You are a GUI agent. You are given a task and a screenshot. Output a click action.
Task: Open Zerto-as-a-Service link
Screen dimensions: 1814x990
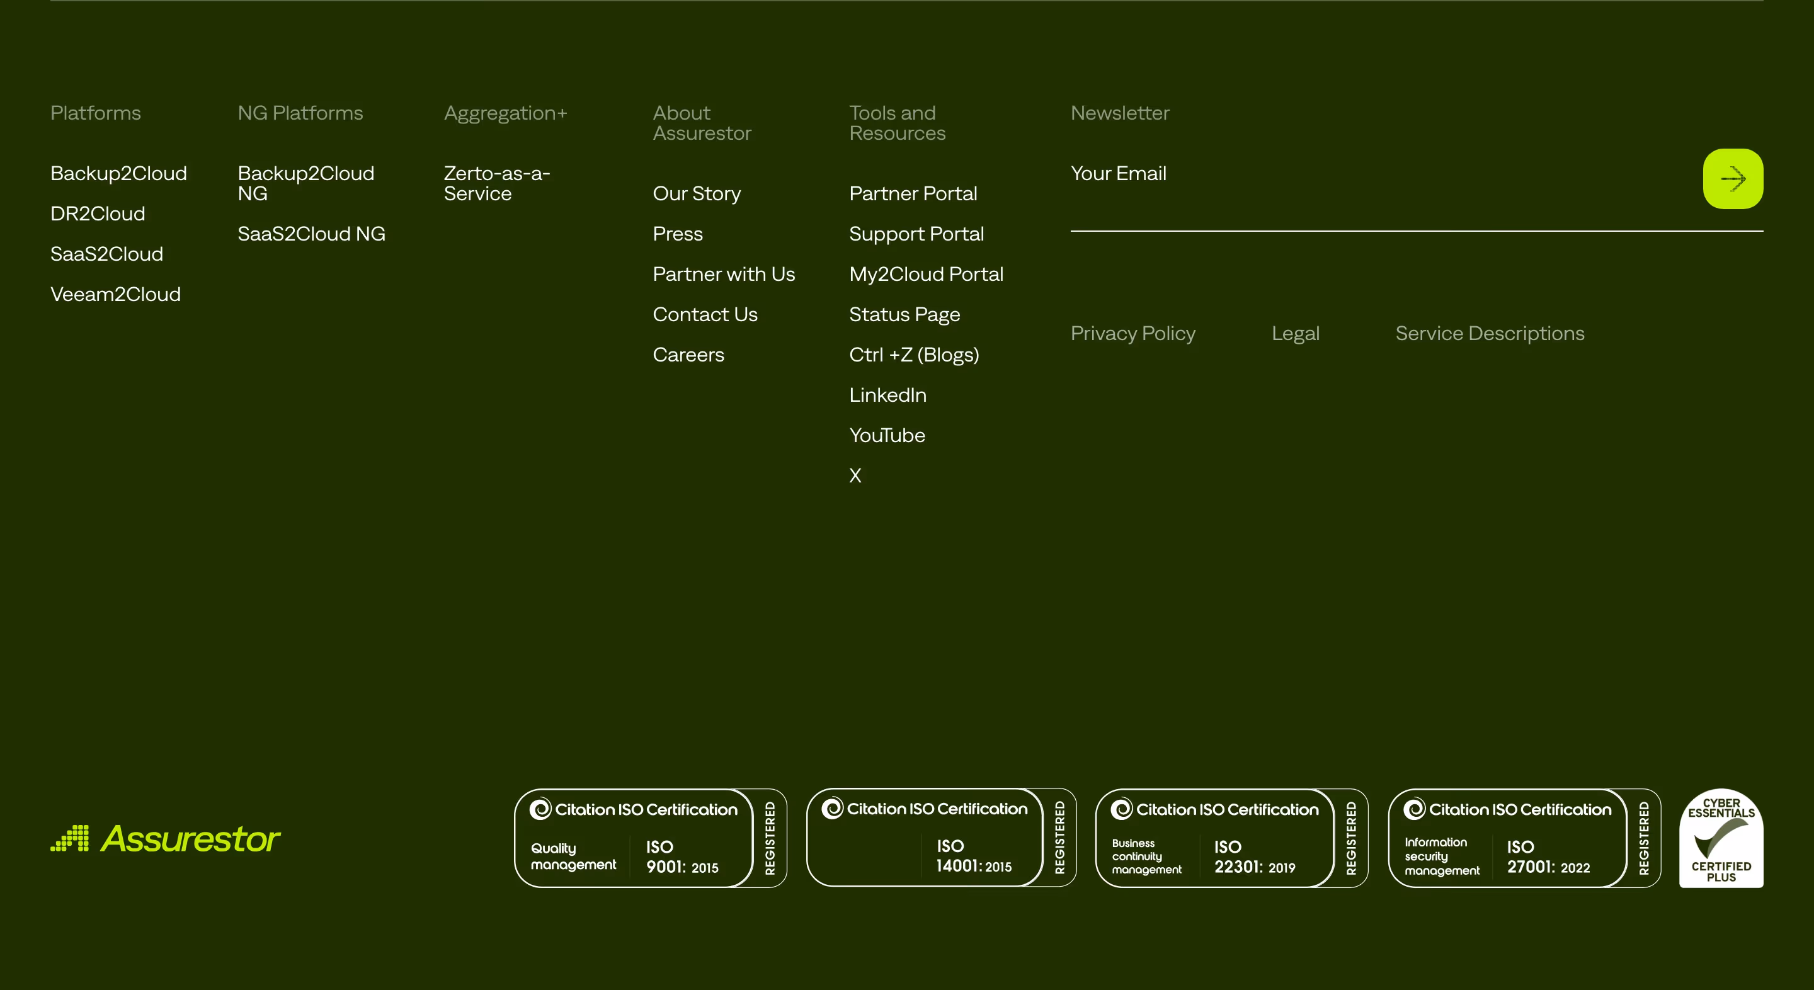496,184
